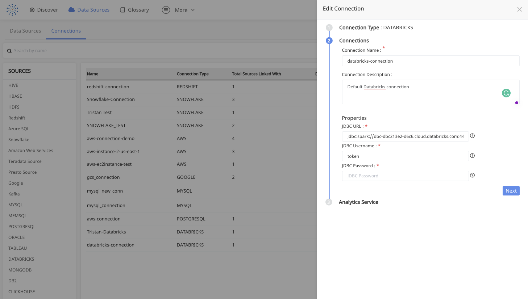Screen dimensions: 528x299
Task: Open aws-connection row
Action: click(201, 219)
